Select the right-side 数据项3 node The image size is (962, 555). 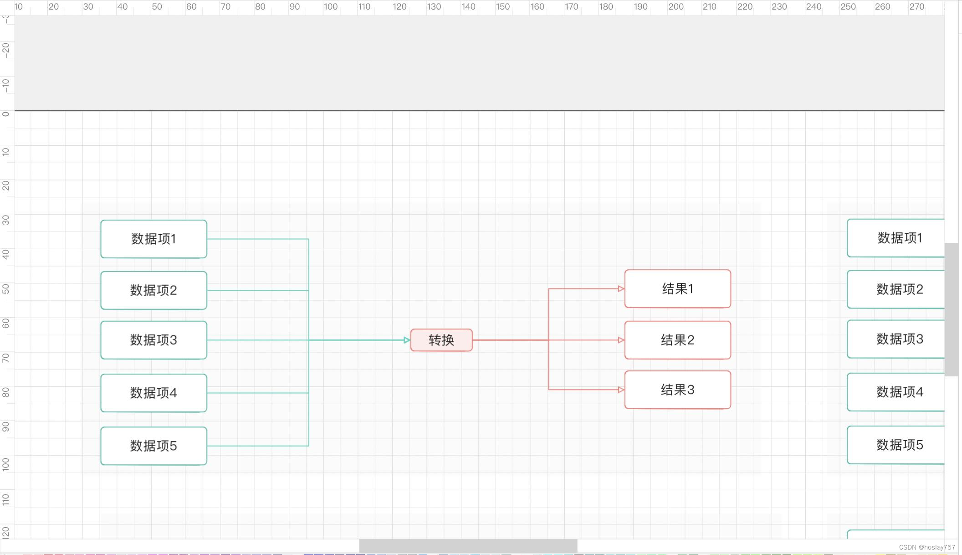896,339
